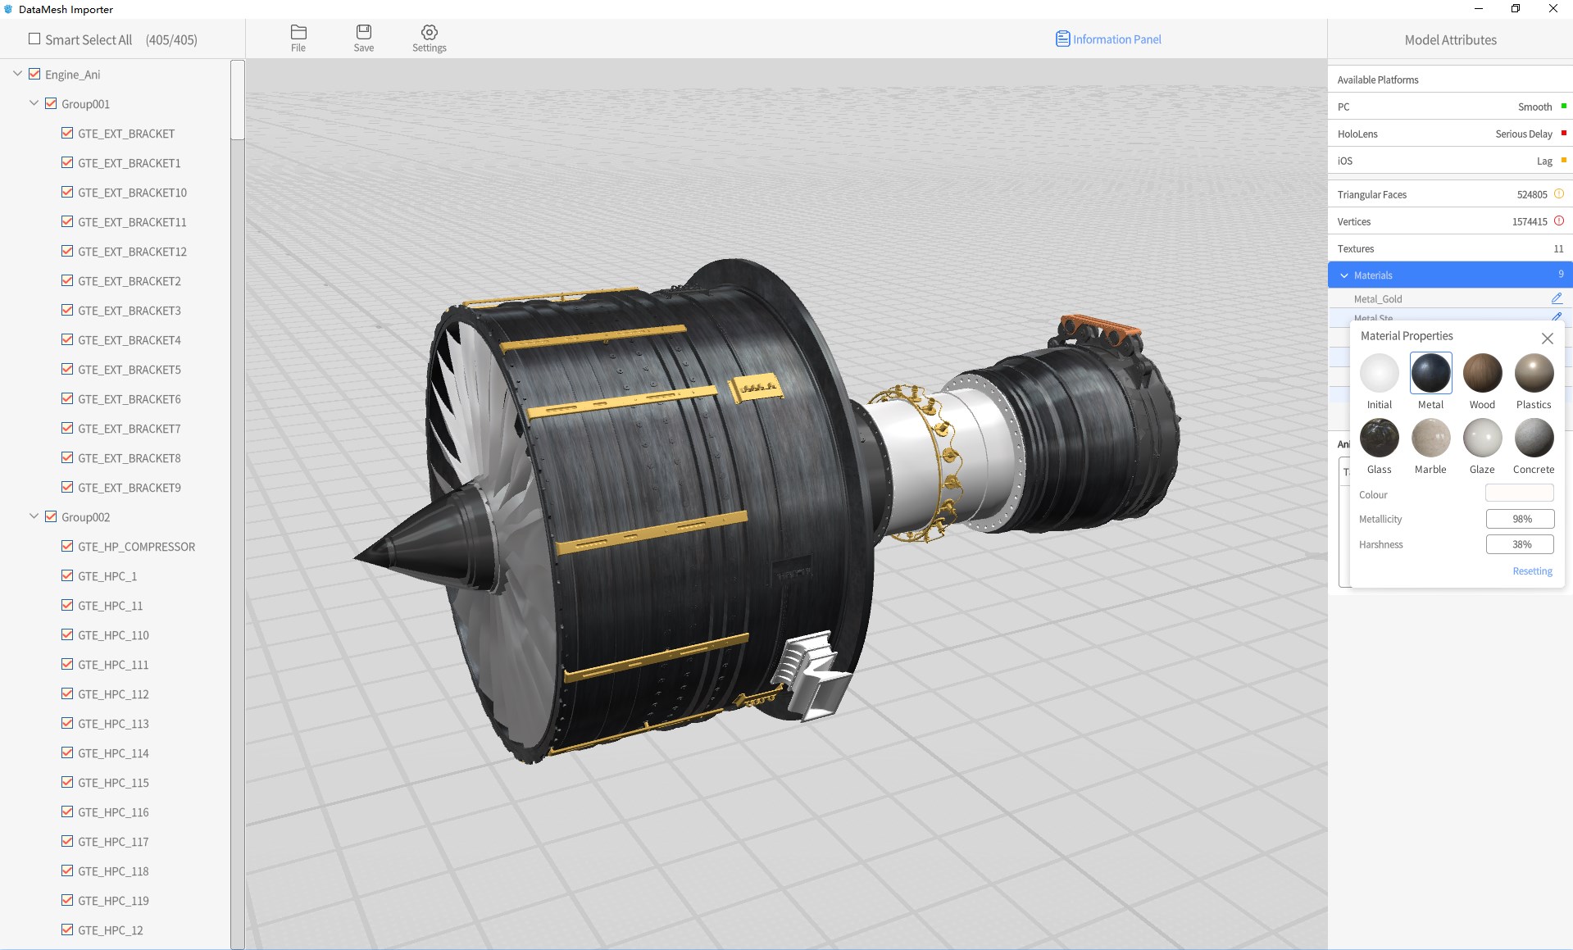The image size is (1573, 950).
Task: Select GTE_HPC_115 tree item
Action: point(113,783)
